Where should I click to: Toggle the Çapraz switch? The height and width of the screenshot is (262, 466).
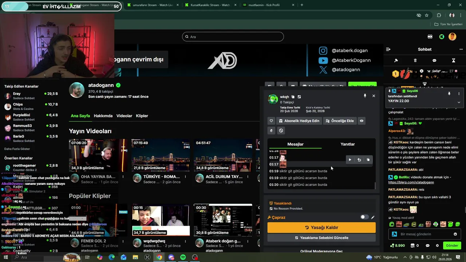coord(364,217)
